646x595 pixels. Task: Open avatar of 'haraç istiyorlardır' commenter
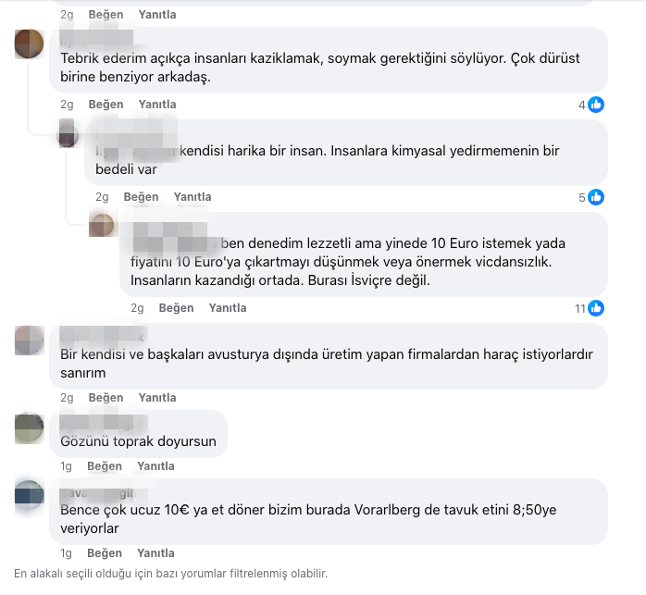(x=29, y=341)
